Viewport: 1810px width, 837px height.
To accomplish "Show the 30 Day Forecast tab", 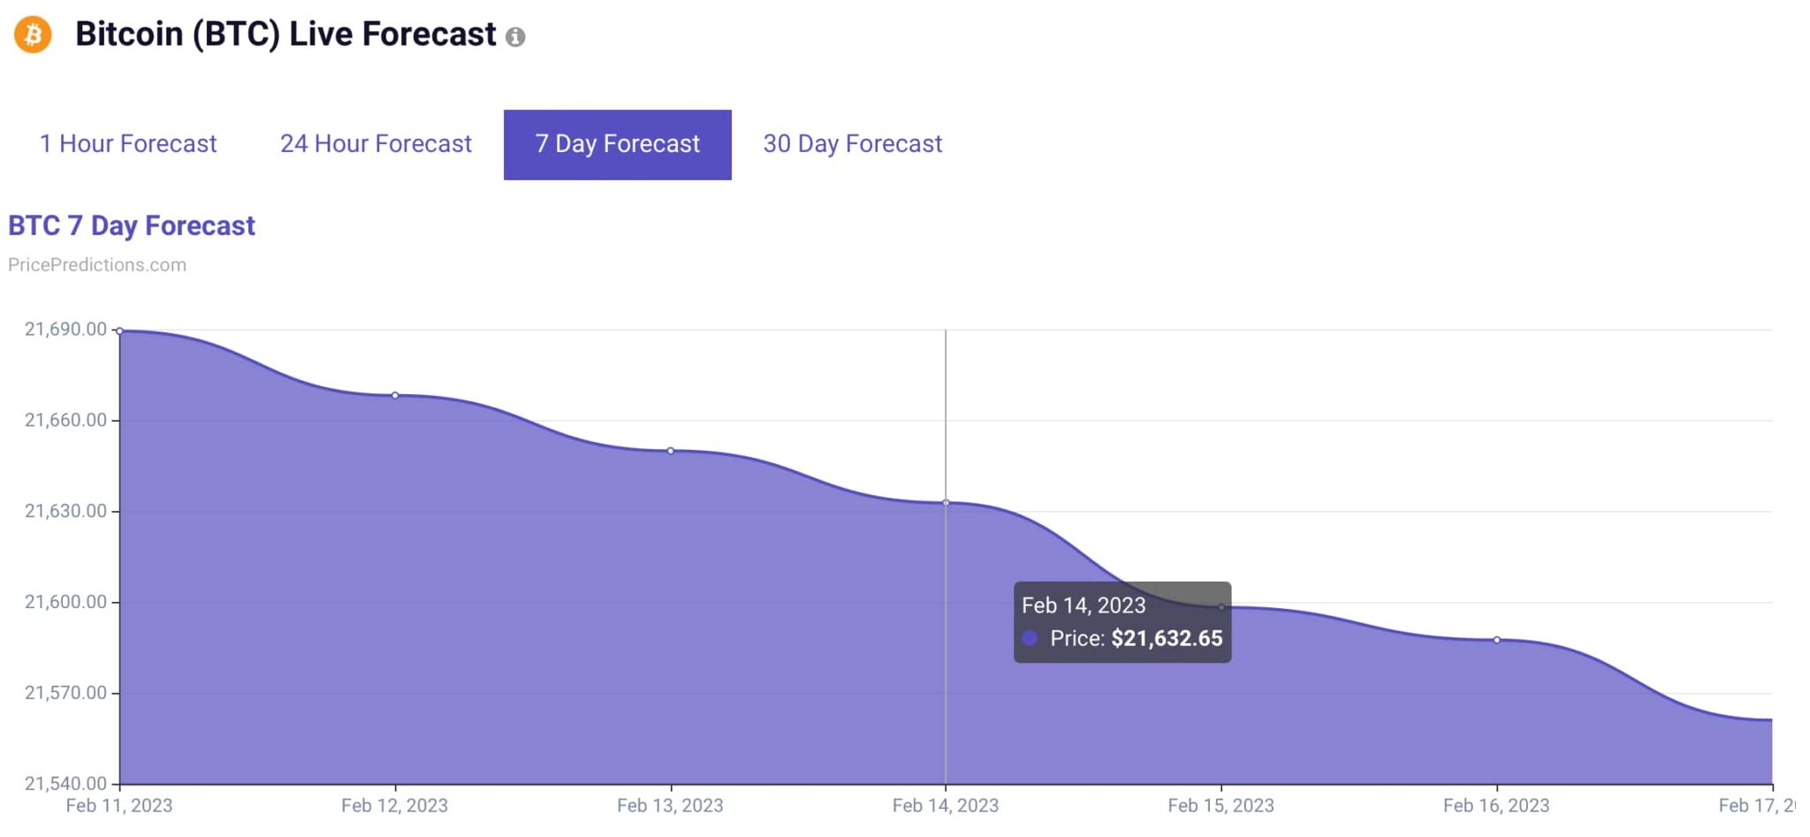I will 852,144.
